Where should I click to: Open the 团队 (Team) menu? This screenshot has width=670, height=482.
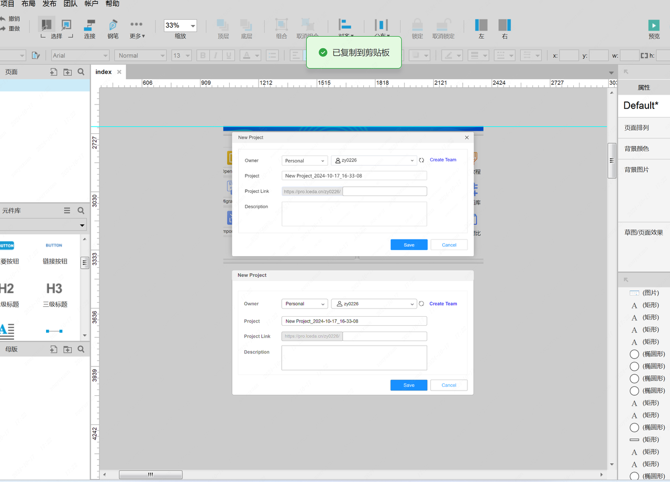pyautogui.click(x=70, y=4)
